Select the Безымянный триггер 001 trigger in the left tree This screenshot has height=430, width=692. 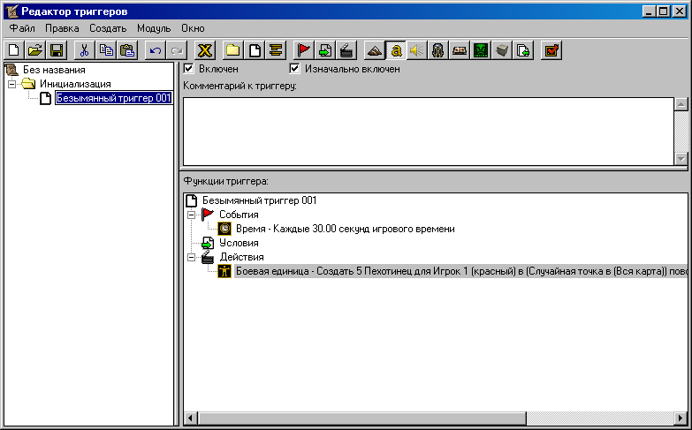click(112, 98)
